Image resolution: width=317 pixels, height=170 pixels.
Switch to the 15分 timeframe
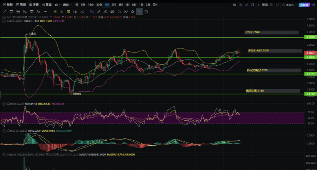(x=91, y=5)
